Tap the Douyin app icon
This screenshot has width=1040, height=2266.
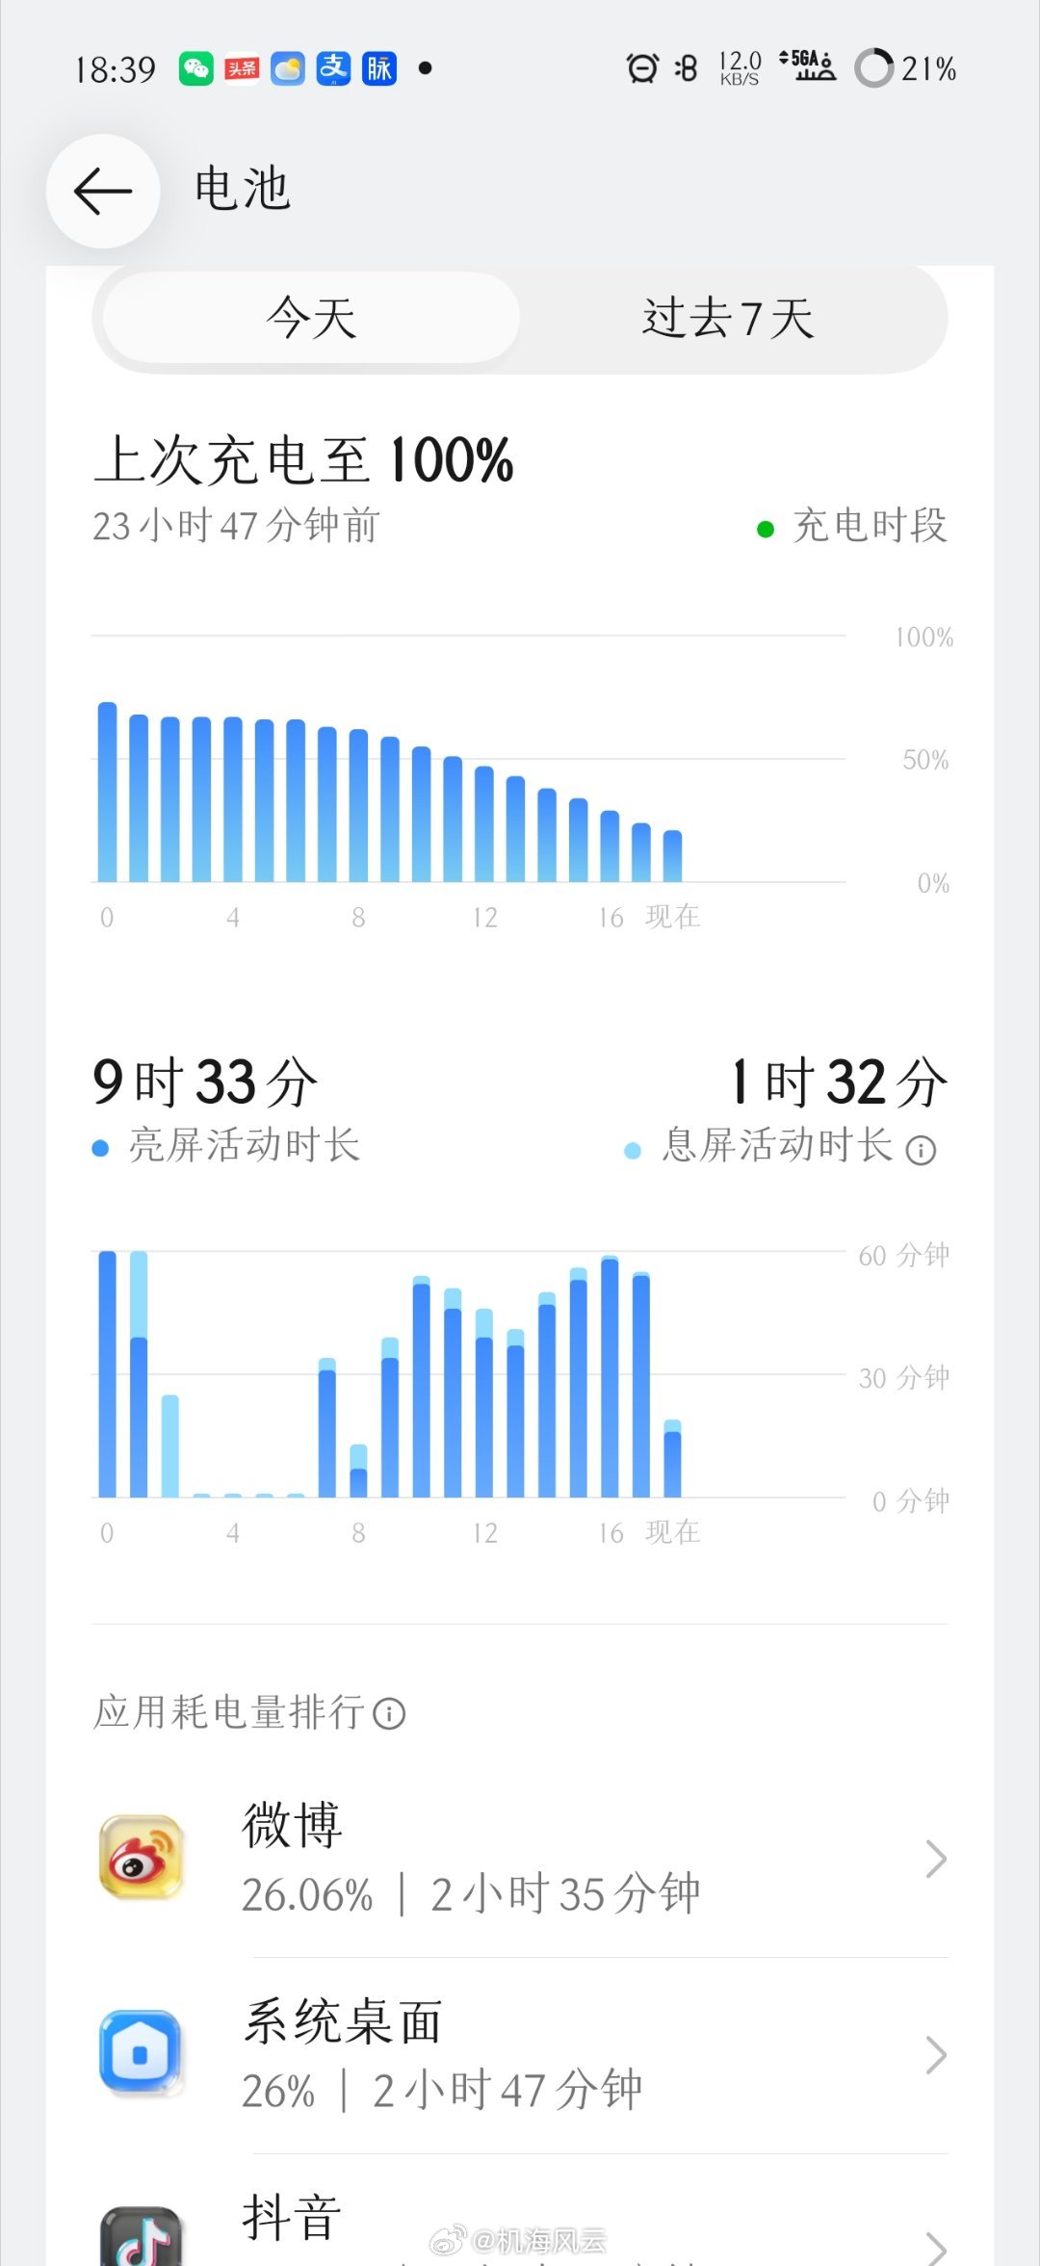click(x=142, y=2237)
